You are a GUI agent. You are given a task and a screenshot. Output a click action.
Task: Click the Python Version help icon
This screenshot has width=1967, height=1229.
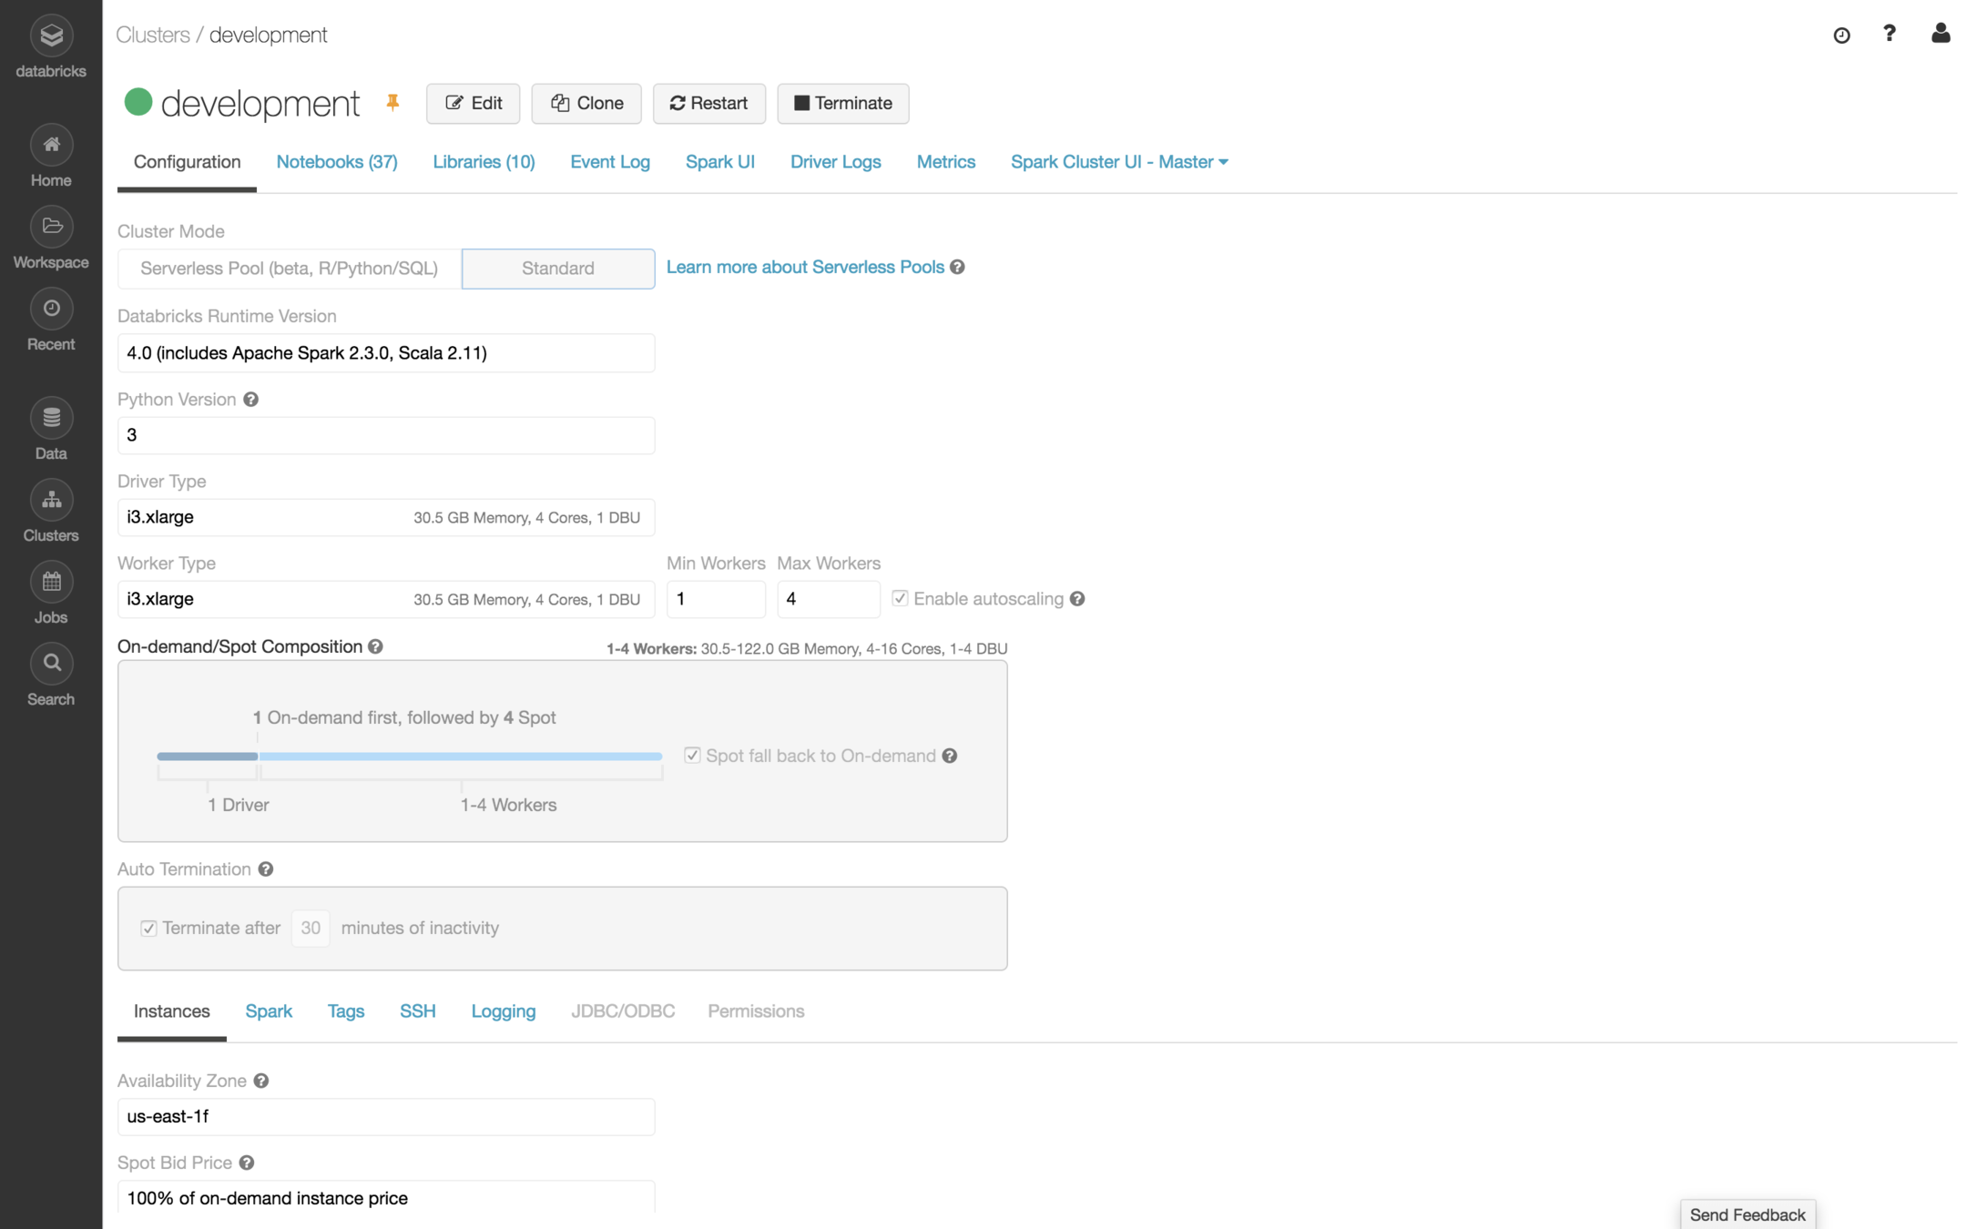pos(251,400)
